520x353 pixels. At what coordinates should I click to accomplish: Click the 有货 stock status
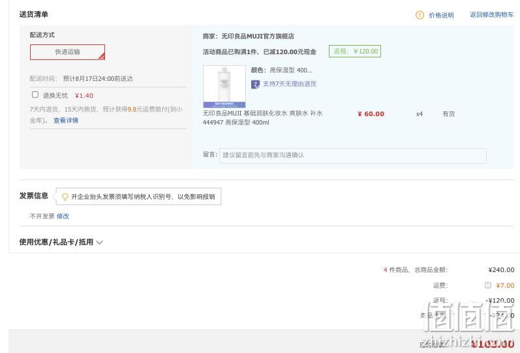point(448,114)
